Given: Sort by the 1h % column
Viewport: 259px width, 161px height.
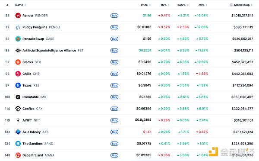Looking at the screenshot, I should pyautogui.click(x=165, y=5).
